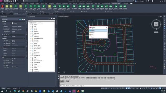
Task: Launch the Auto Grader tool
Action: click(x=39, y=7)
